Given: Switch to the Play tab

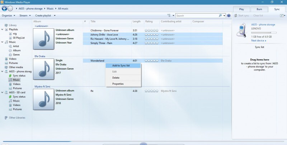Looking at the screenshot, I should pyautogui.click(x=241, y=9).
